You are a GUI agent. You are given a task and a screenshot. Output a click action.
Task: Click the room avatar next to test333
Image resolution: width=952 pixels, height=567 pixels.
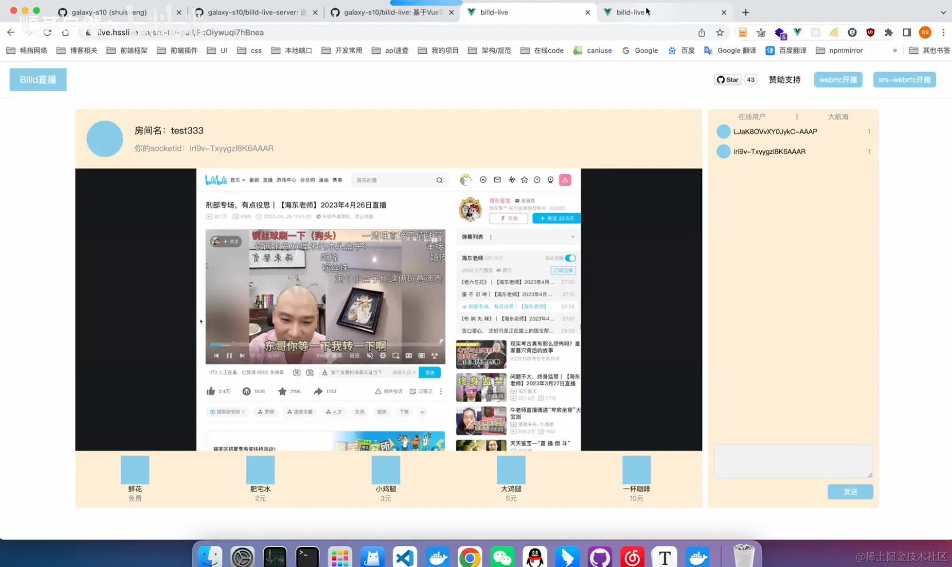point(105,139)
